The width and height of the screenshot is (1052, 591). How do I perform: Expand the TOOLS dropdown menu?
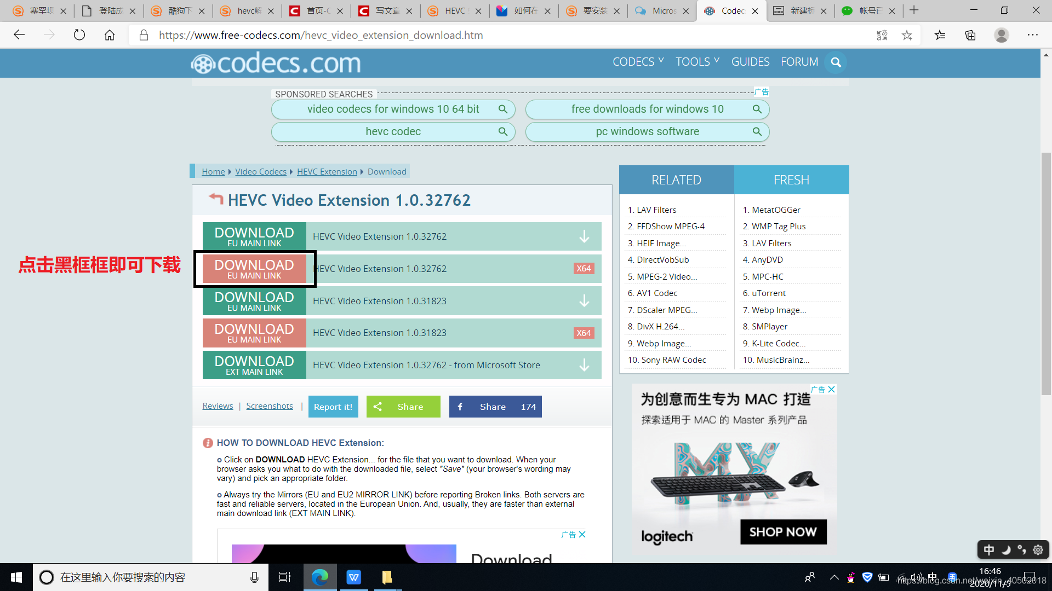[697, 62]
